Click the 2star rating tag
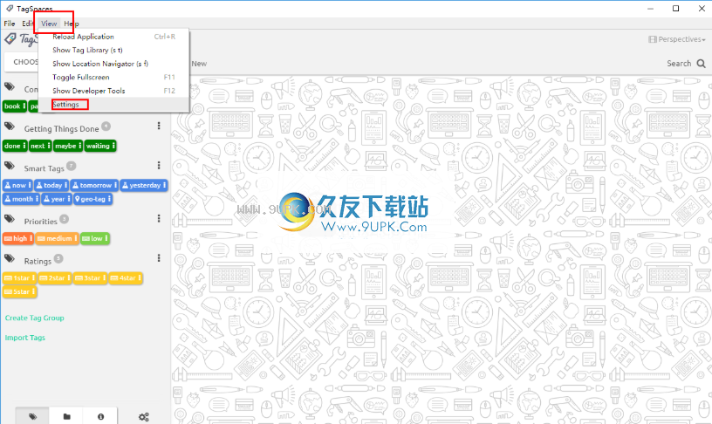Screen dimensions: 712x424 [x=55, y=277]
